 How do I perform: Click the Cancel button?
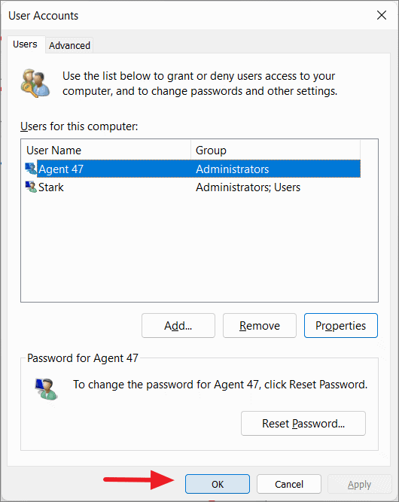coord(289,484)
